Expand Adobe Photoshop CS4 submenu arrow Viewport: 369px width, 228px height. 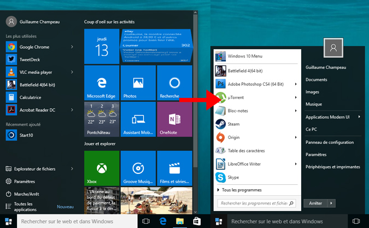tap(296, 84)
